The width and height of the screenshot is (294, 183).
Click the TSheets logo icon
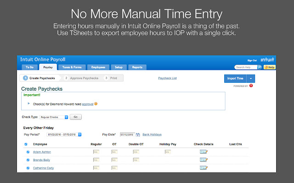coord(251,86)
